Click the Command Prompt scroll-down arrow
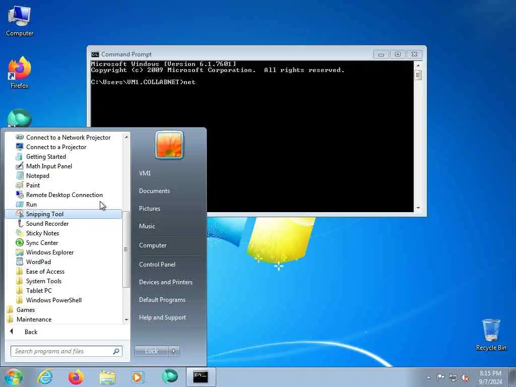 [x=418, y=208]
